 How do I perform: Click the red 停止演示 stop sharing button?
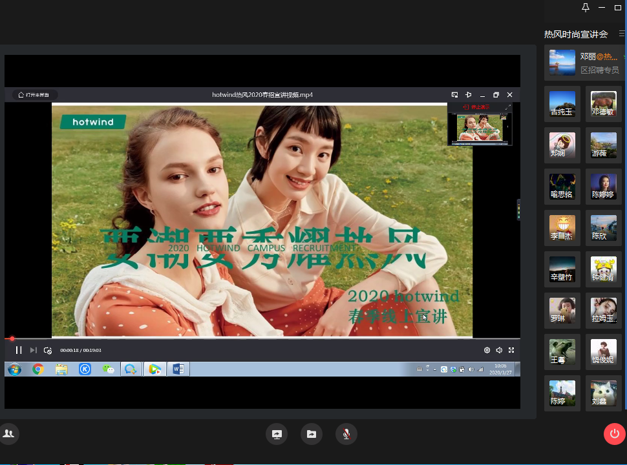(476, 107)
